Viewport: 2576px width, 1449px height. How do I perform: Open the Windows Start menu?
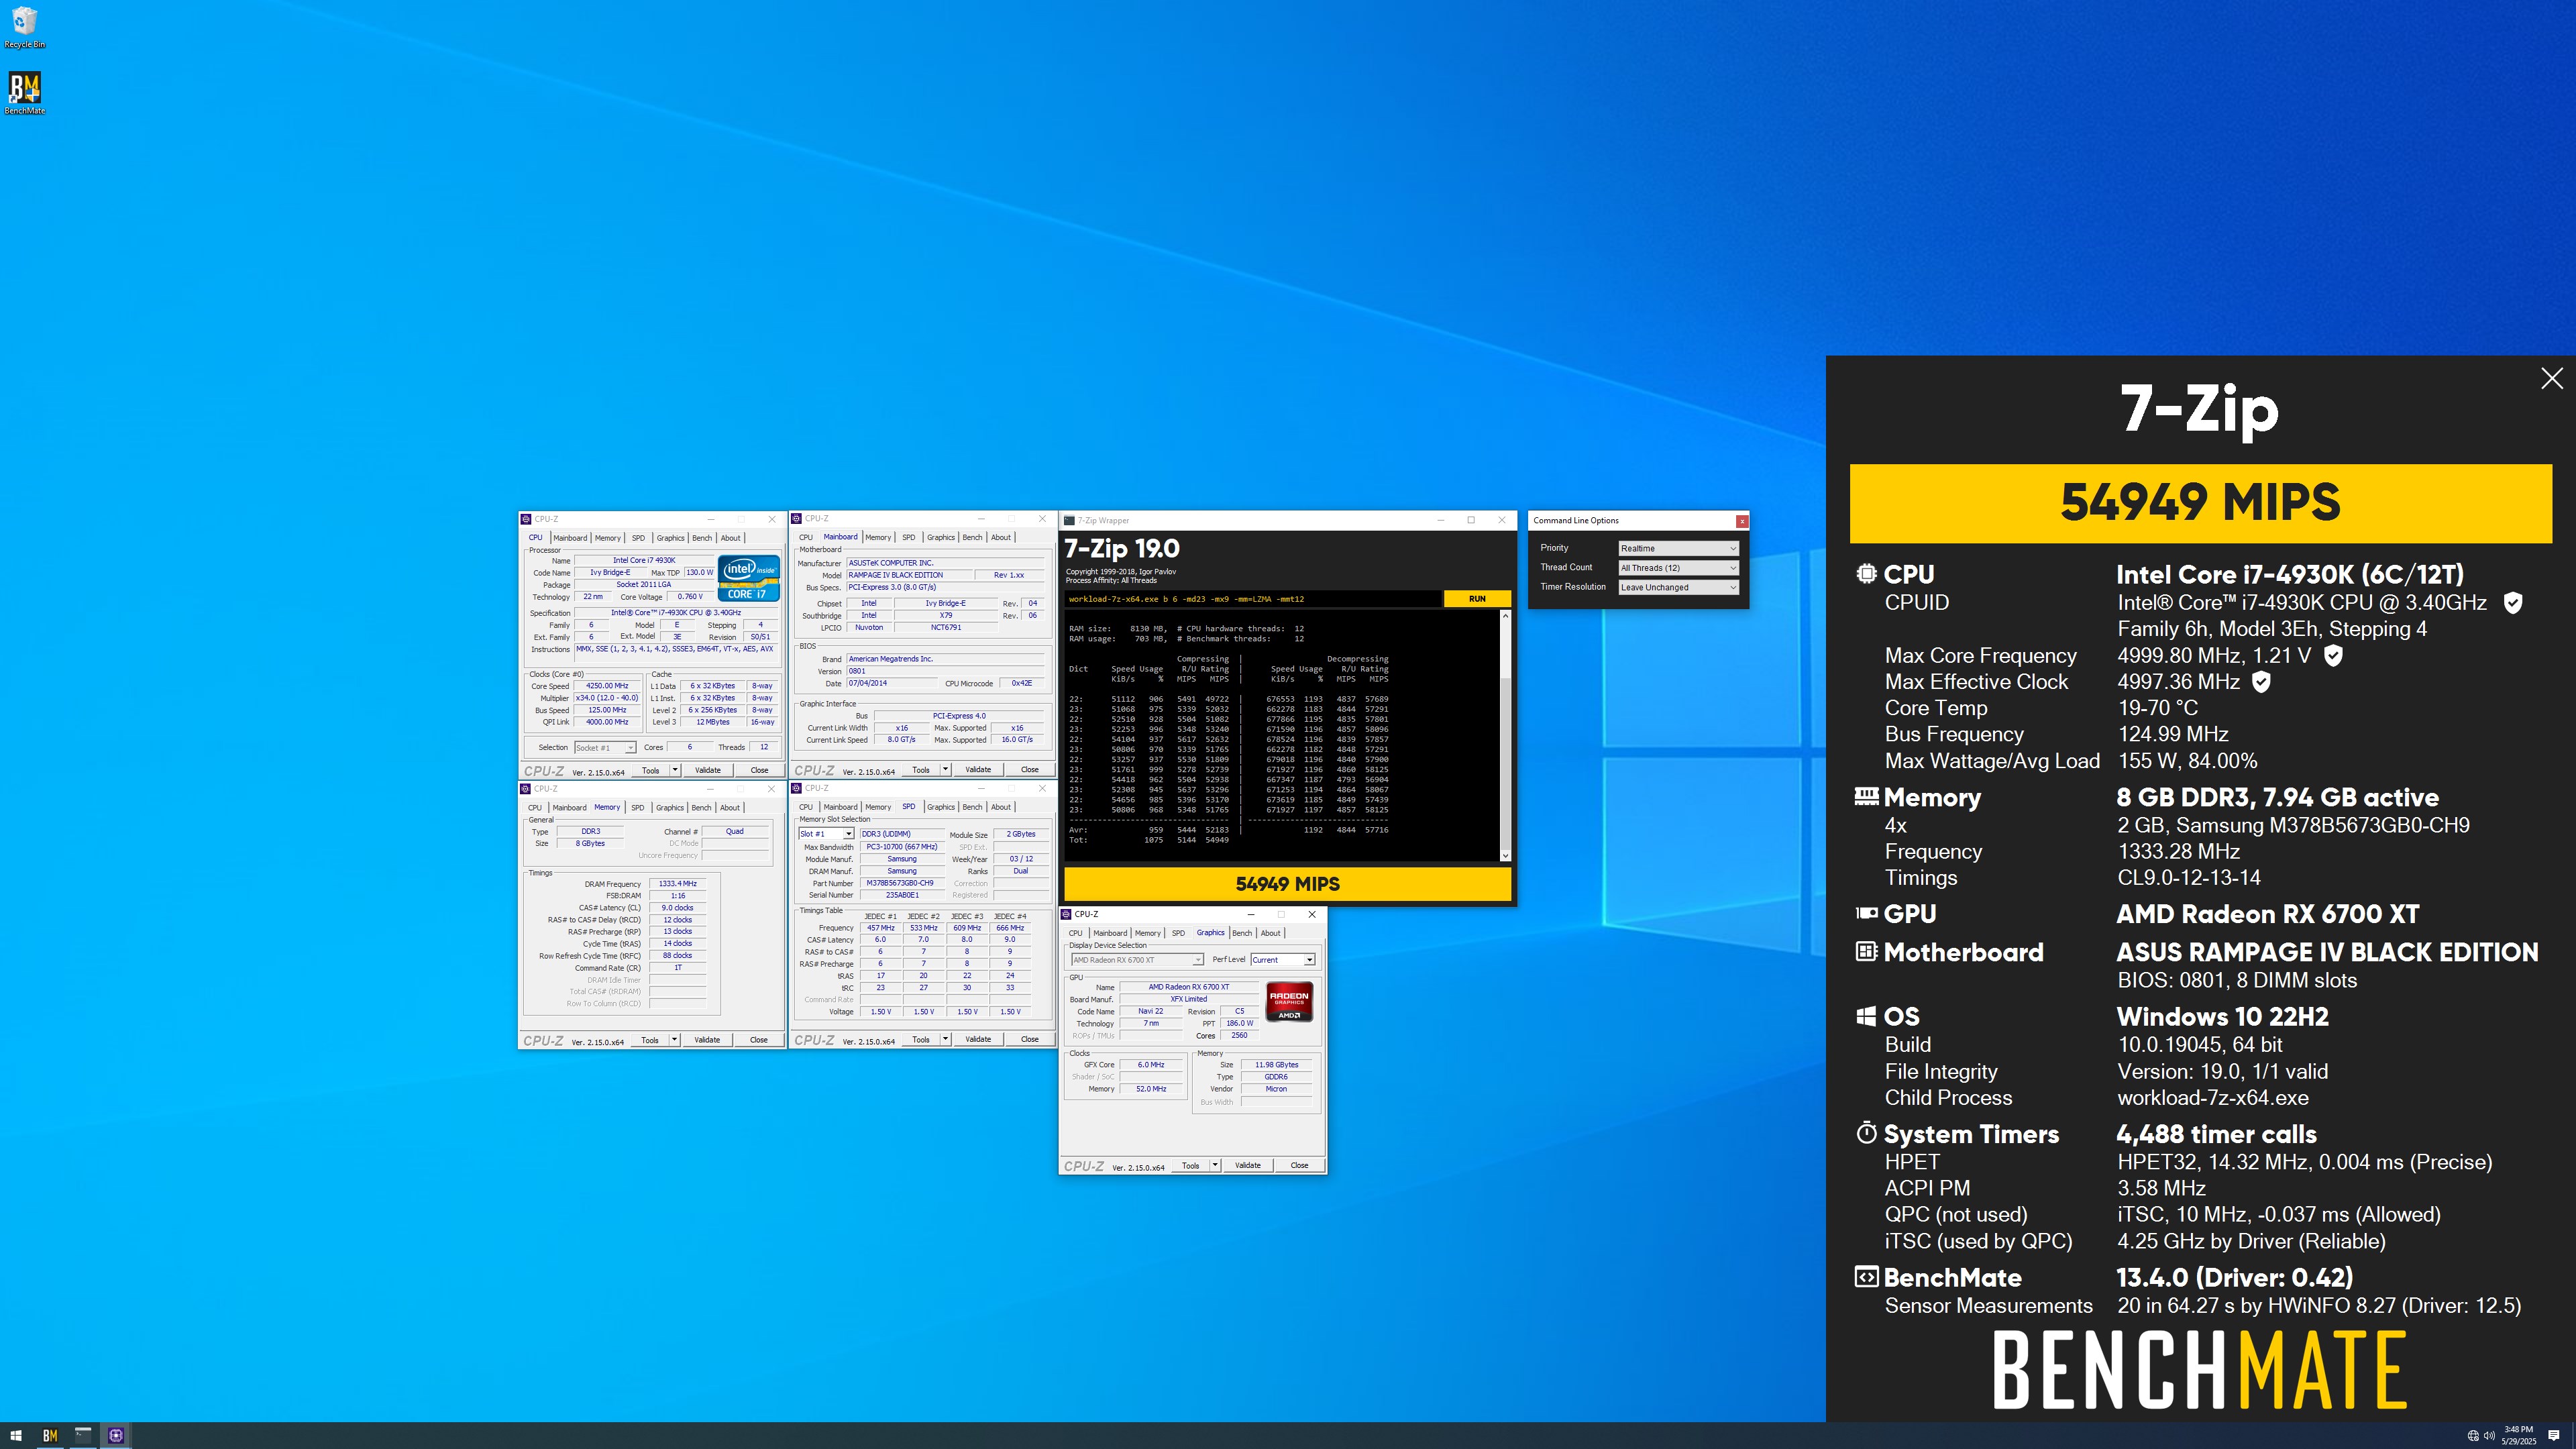click(15, 1435)
